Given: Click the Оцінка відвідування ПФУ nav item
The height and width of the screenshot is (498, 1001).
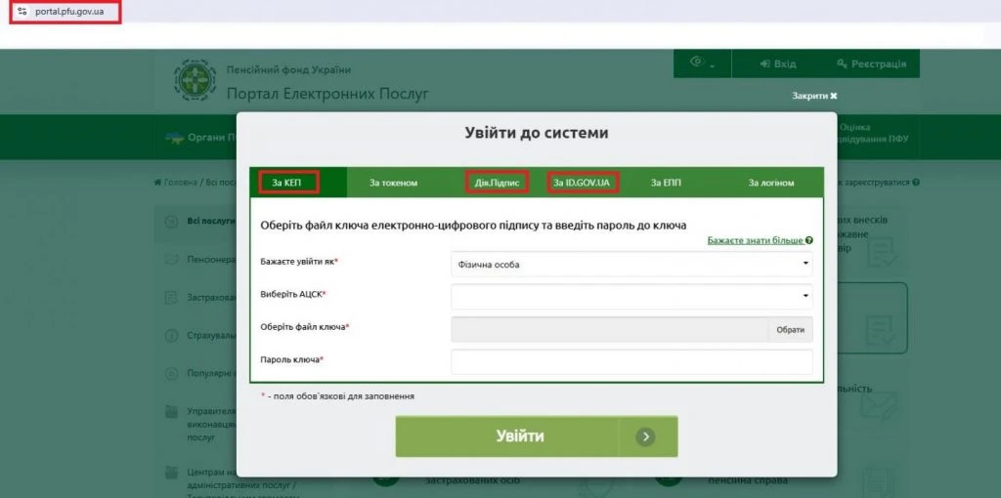Looking at the screenshot, I should (x=873, y=133).
